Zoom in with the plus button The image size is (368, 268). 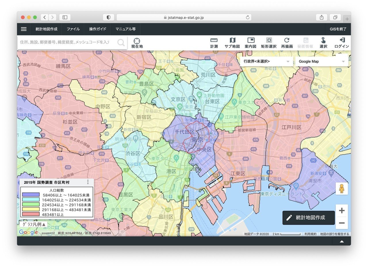(x=342, y=211)
